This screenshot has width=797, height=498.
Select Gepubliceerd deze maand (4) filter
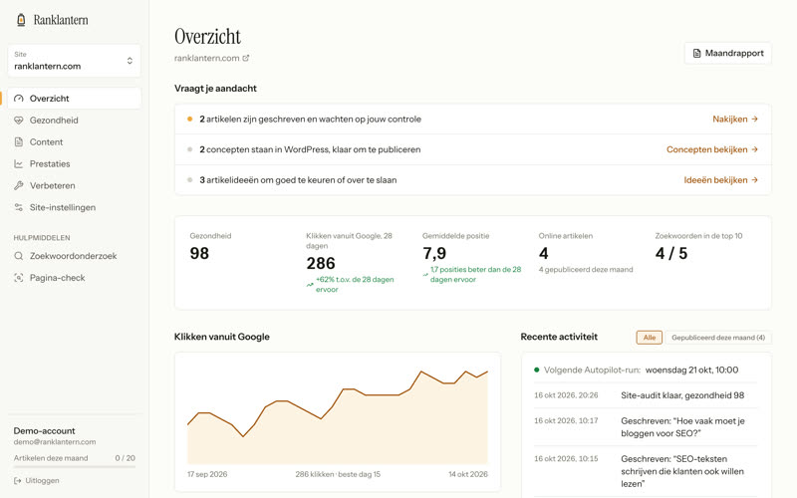(717, 338)
